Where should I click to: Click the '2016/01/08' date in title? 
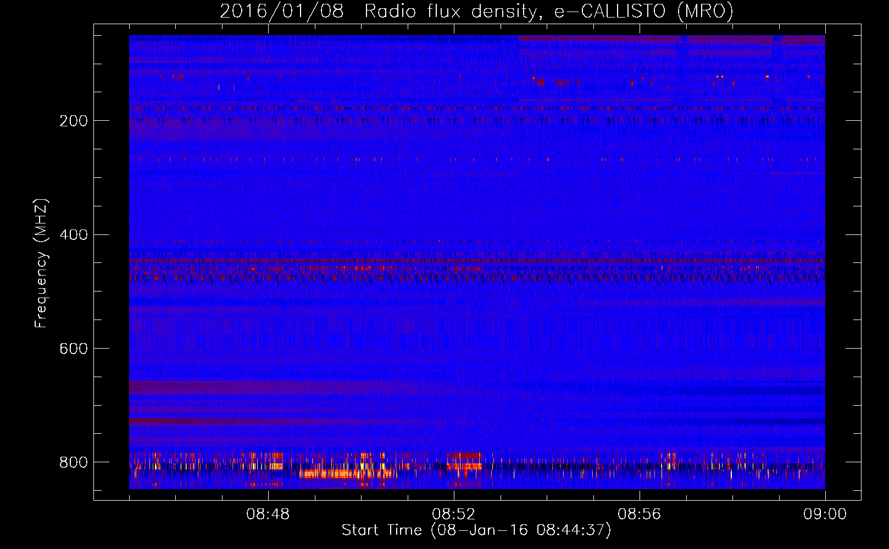282,11
